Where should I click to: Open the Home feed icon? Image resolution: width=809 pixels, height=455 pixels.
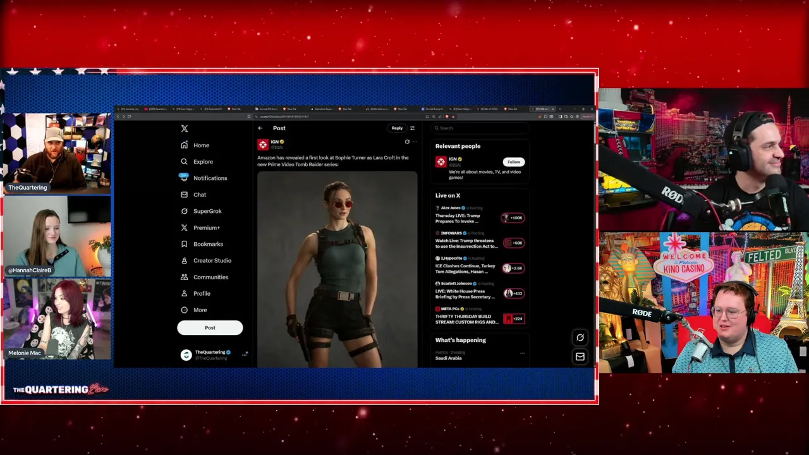click(x=184, y=145)
